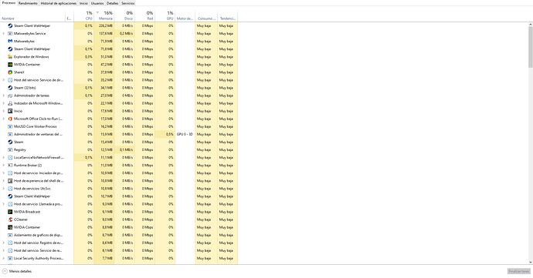Click the Malwarebytes Service icon
This screenshot has width=533, height=278.
pyautogui.click(x=10, y=34)
